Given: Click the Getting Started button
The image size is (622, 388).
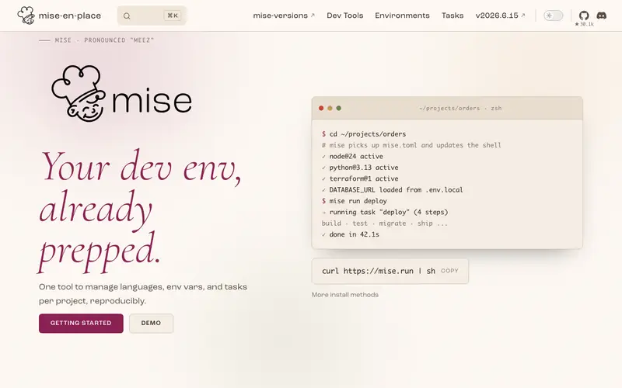Looking at the screenshot, I should [81, 323].
